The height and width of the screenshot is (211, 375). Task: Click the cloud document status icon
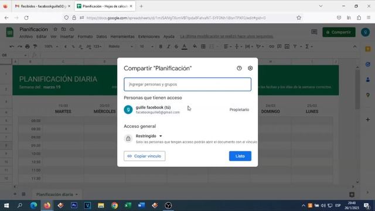71,29
